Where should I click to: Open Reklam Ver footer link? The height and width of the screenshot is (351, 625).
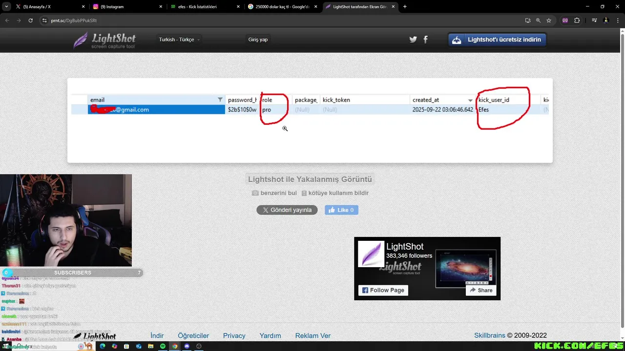tap(313, 335)
